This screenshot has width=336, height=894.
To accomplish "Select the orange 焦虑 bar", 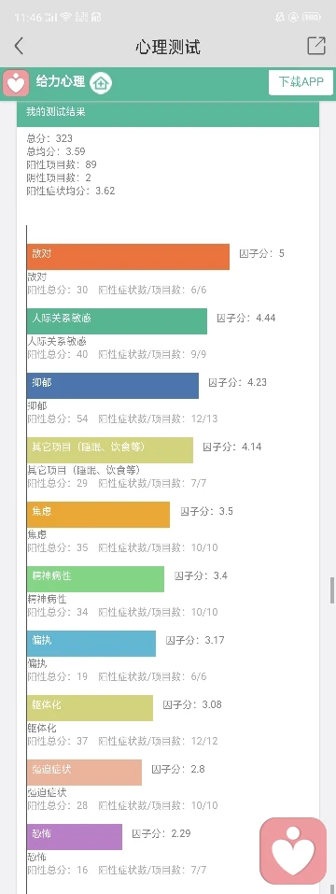I will 98,515.
